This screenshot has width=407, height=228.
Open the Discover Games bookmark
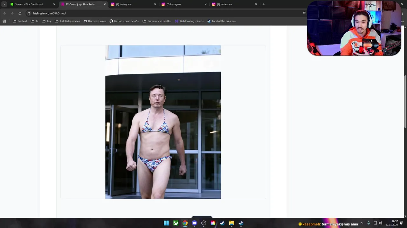point(95,21)
